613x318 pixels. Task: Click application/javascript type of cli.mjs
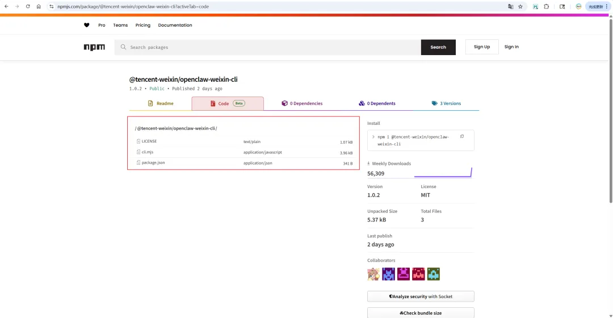point(262,152)
